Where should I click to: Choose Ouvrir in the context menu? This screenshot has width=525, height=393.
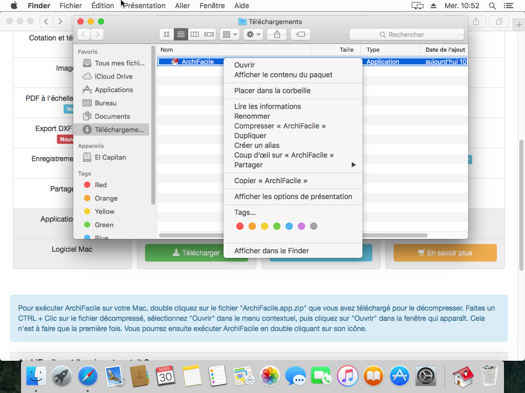pyautogui.click(x=245, y=65)
